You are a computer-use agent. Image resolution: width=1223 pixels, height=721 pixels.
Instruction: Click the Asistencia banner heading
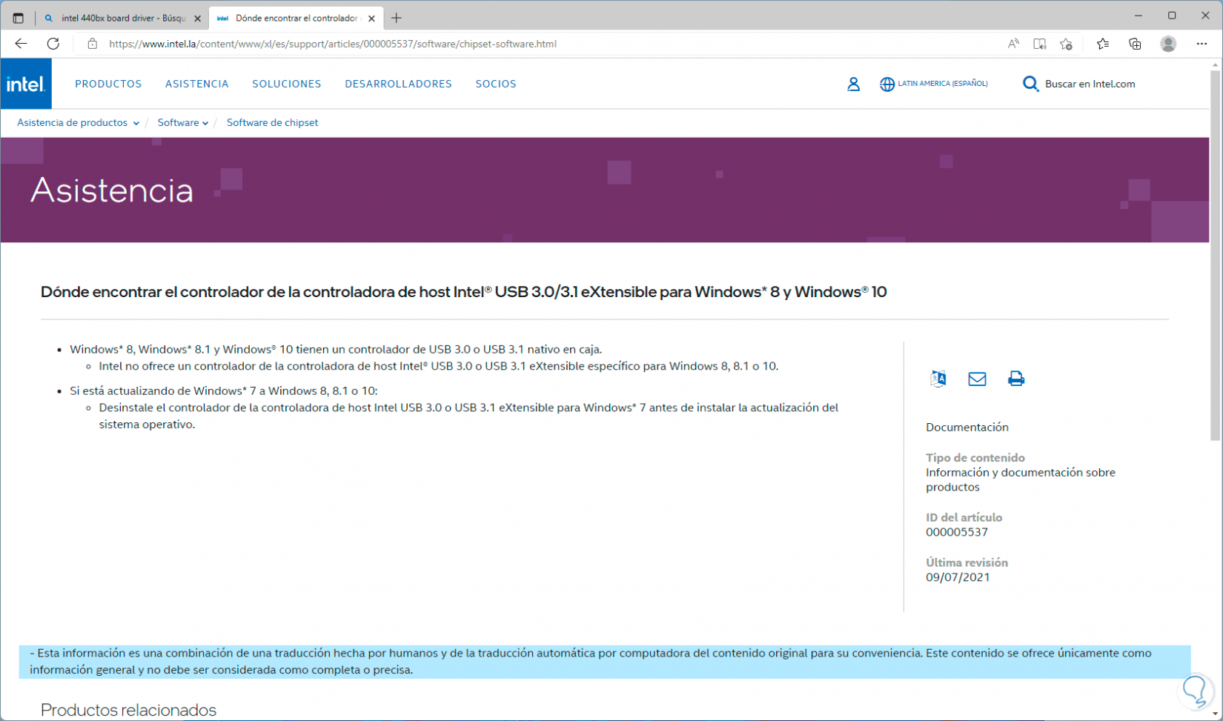pos(112,190)
